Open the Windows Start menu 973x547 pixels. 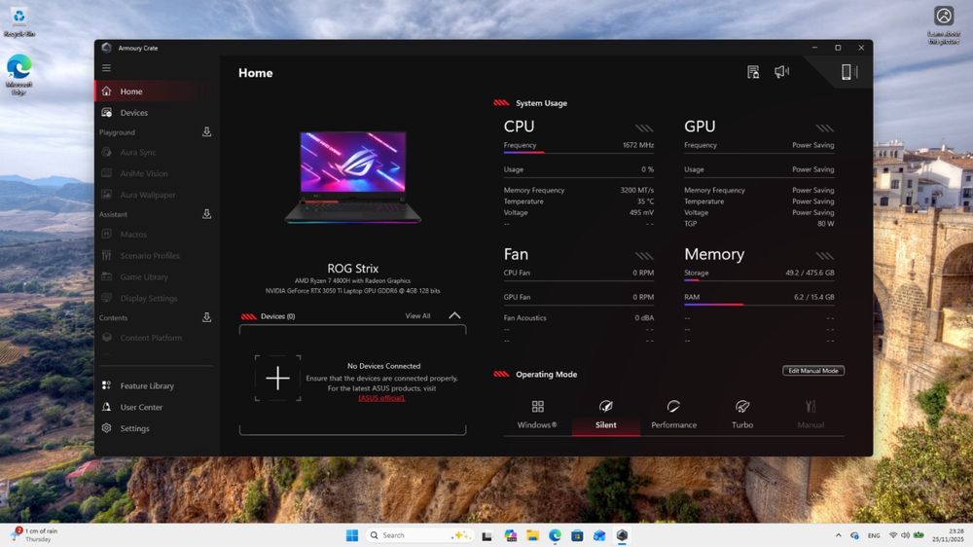click(352, 535)
